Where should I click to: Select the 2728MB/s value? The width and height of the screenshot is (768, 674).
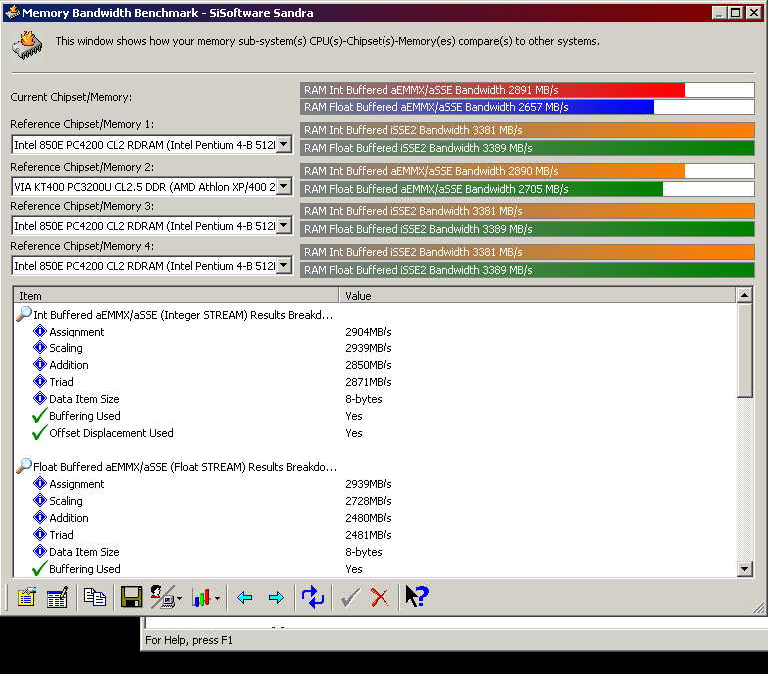click(369, 501)
